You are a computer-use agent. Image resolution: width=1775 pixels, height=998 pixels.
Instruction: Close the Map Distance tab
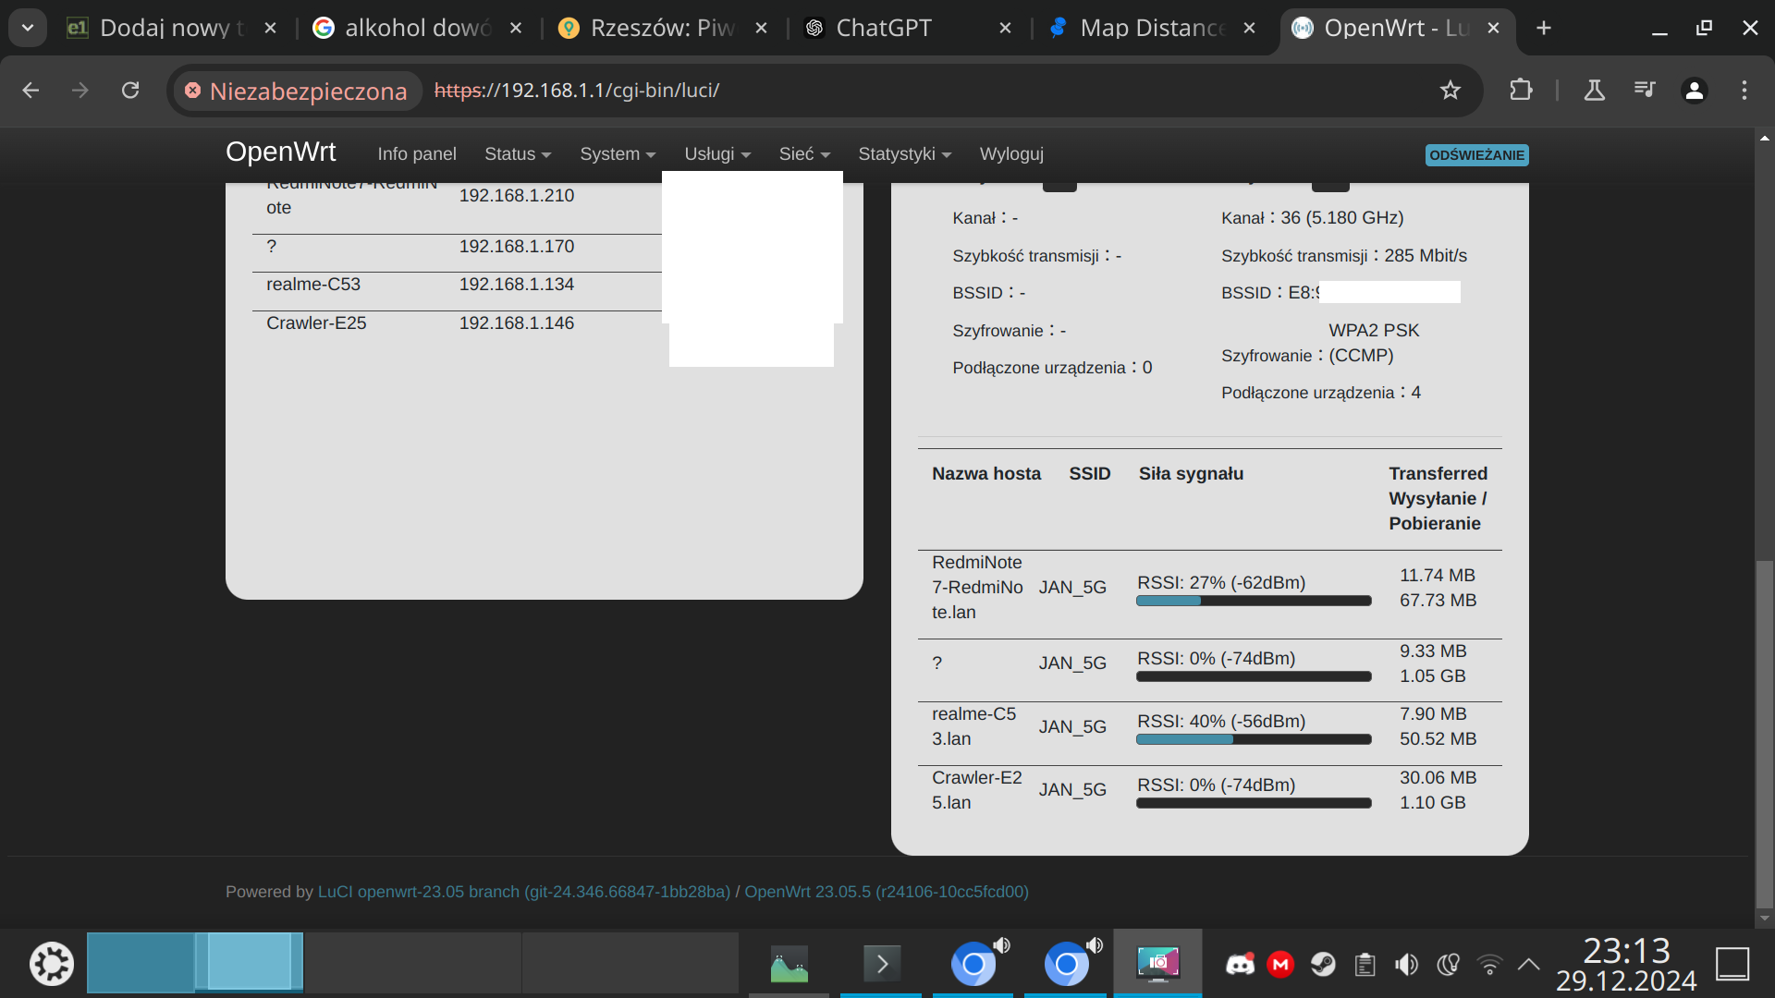click(x=1250, y=28)
